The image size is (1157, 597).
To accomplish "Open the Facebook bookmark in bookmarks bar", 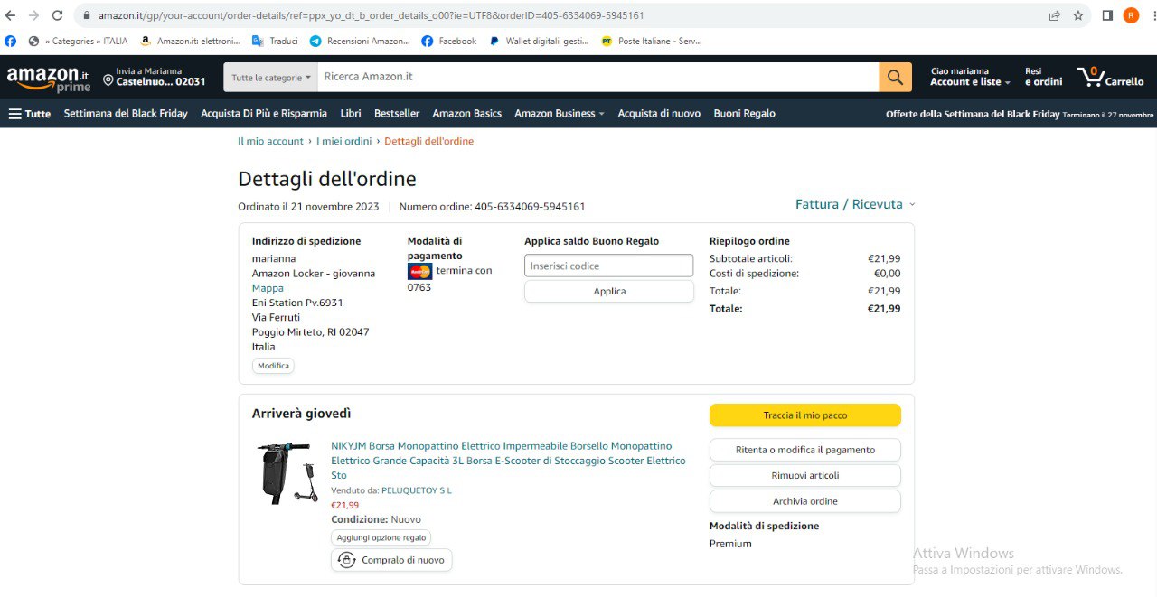I will pos(449,41).
